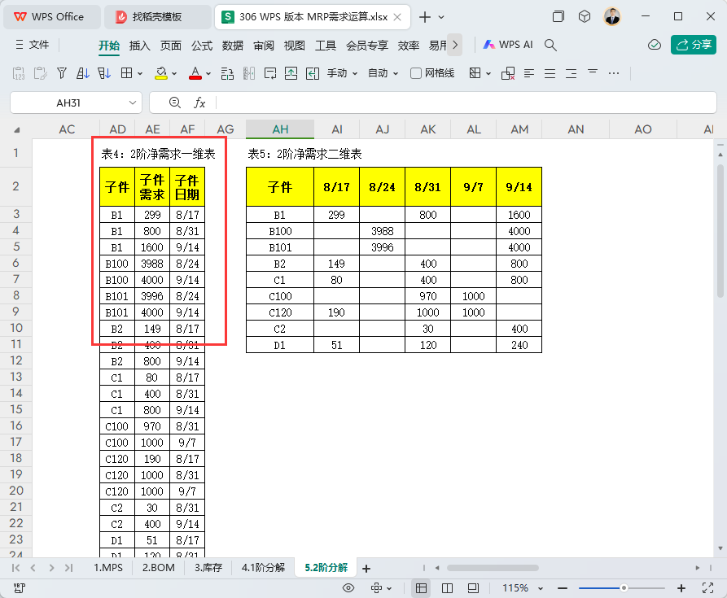Click the select-all corner triangle
Screen dimensions: 727x598
[17, 130]
